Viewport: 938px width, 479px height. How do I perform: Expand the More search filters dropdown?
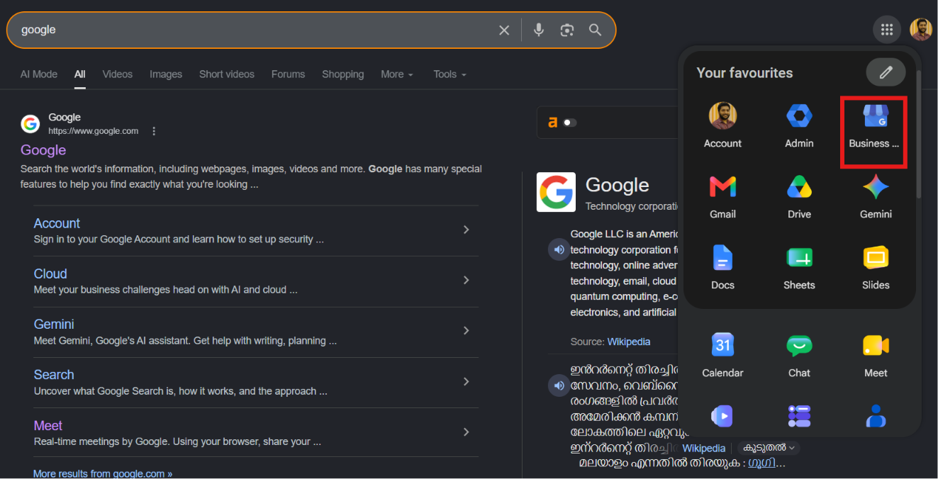pos(397,74)
